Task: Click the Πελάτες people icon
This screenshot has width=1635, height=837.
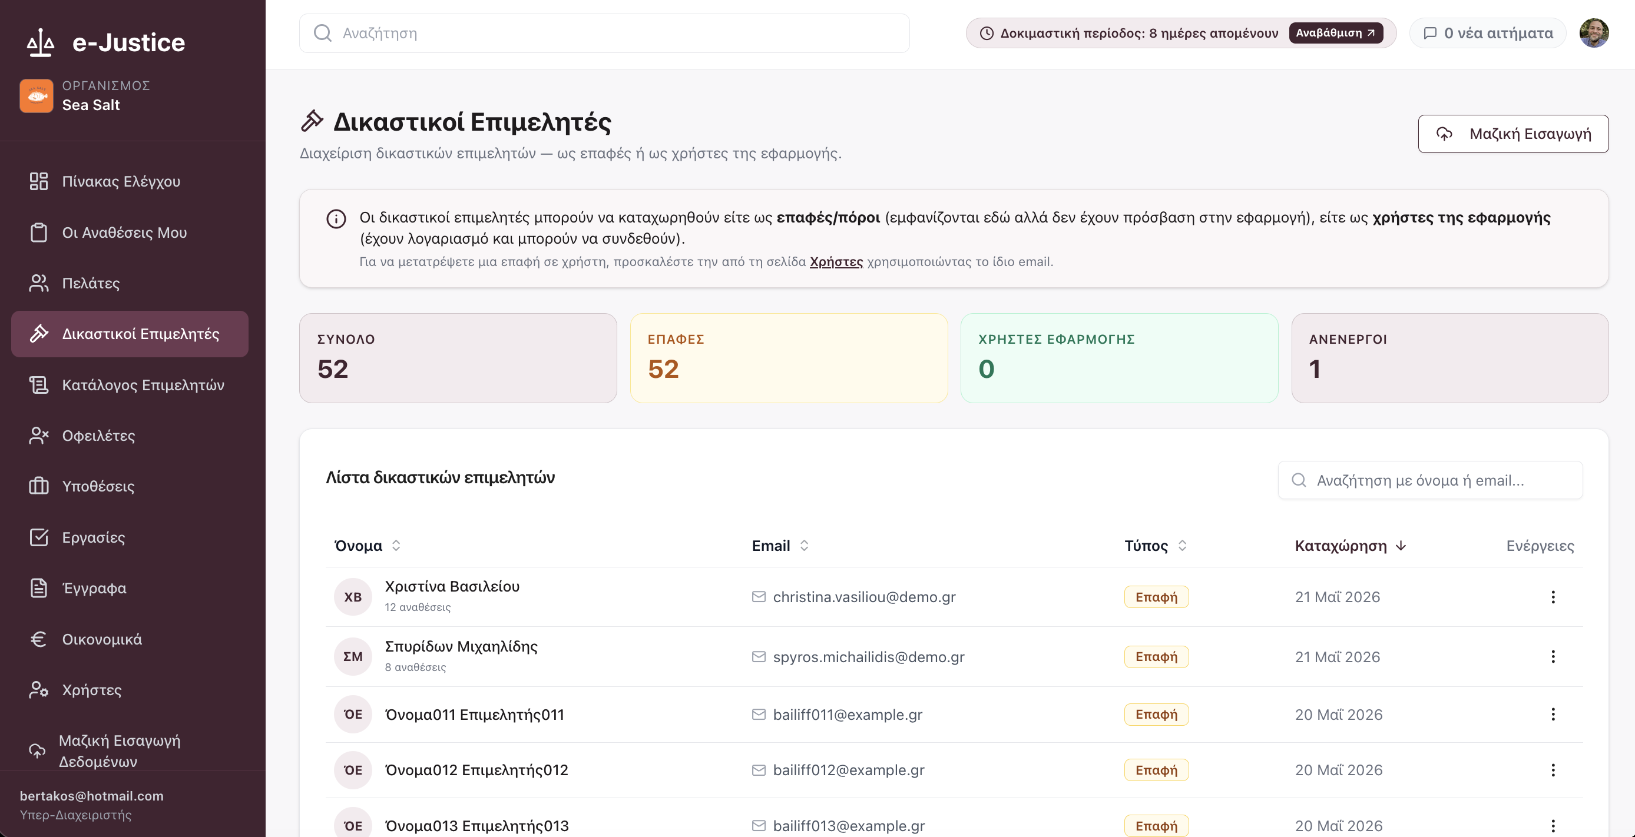Action: (39, 283)
